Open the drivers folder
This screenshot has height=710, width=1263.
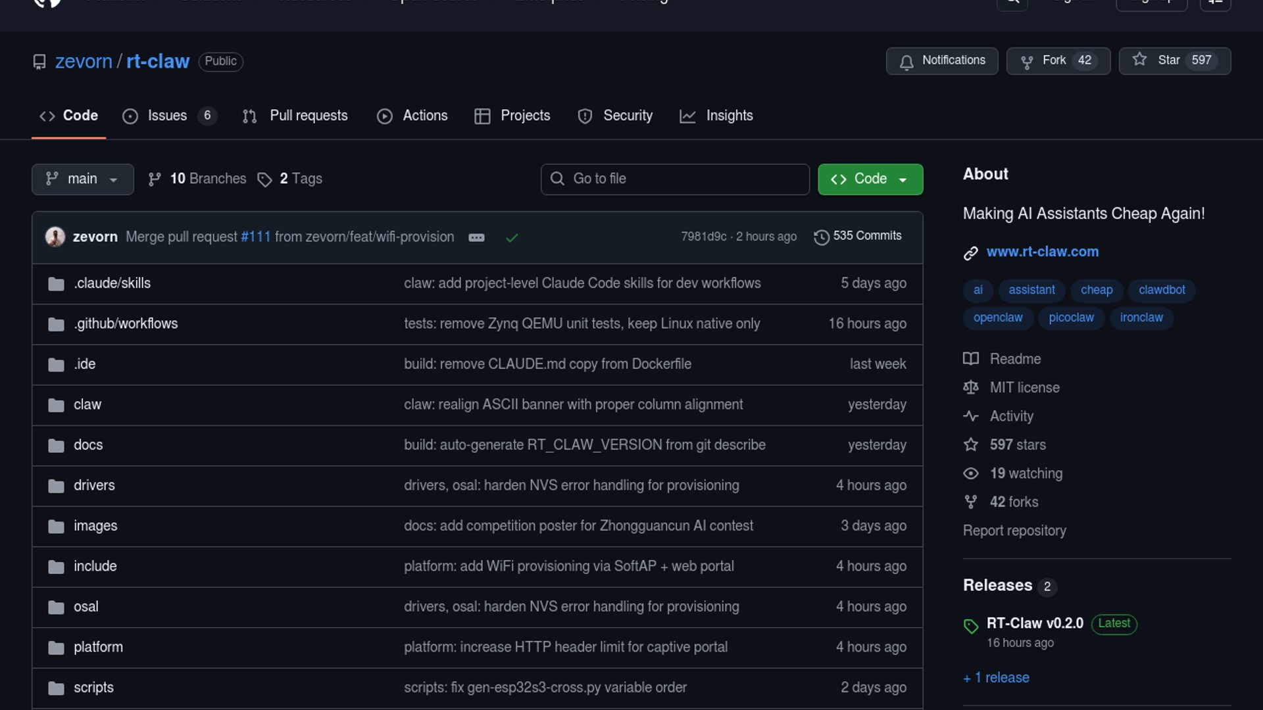pos(94,485)
